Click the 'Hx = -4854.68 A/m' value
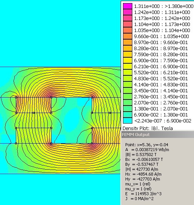Image resolution: width=194 pixels, height=205 pixels. 143,174
